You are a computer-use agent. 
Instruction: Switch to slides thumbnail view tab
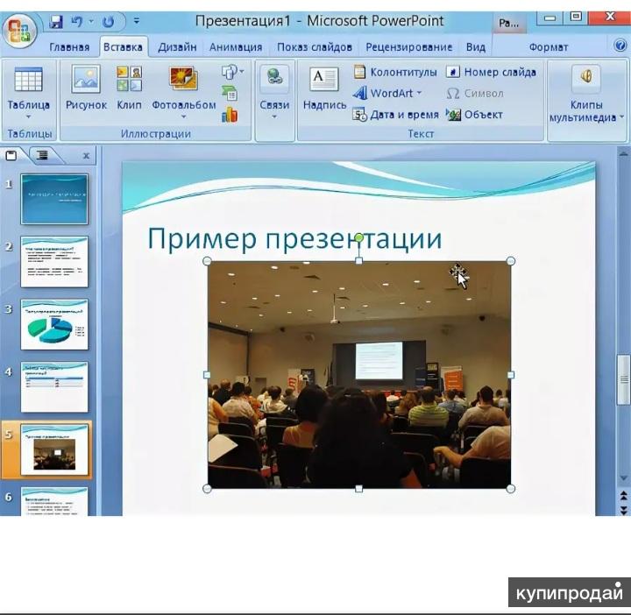pyautogui.click(x=12, y=155)
